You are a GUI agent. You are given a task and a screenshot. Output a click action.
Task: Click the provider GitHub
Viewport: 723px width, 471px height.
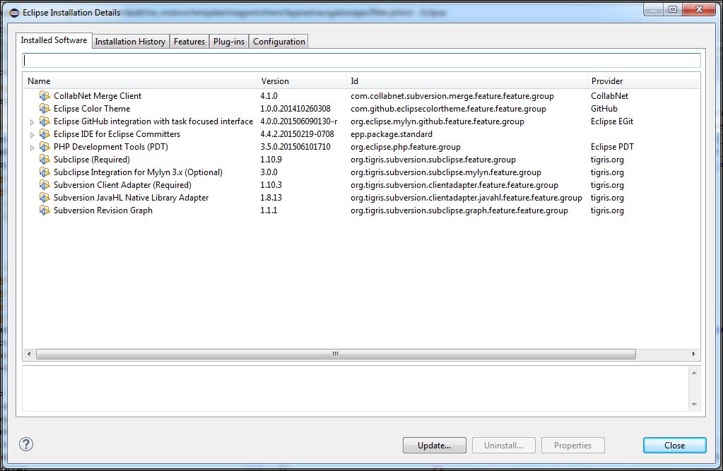pyautogui.click(x=604, y=109)
